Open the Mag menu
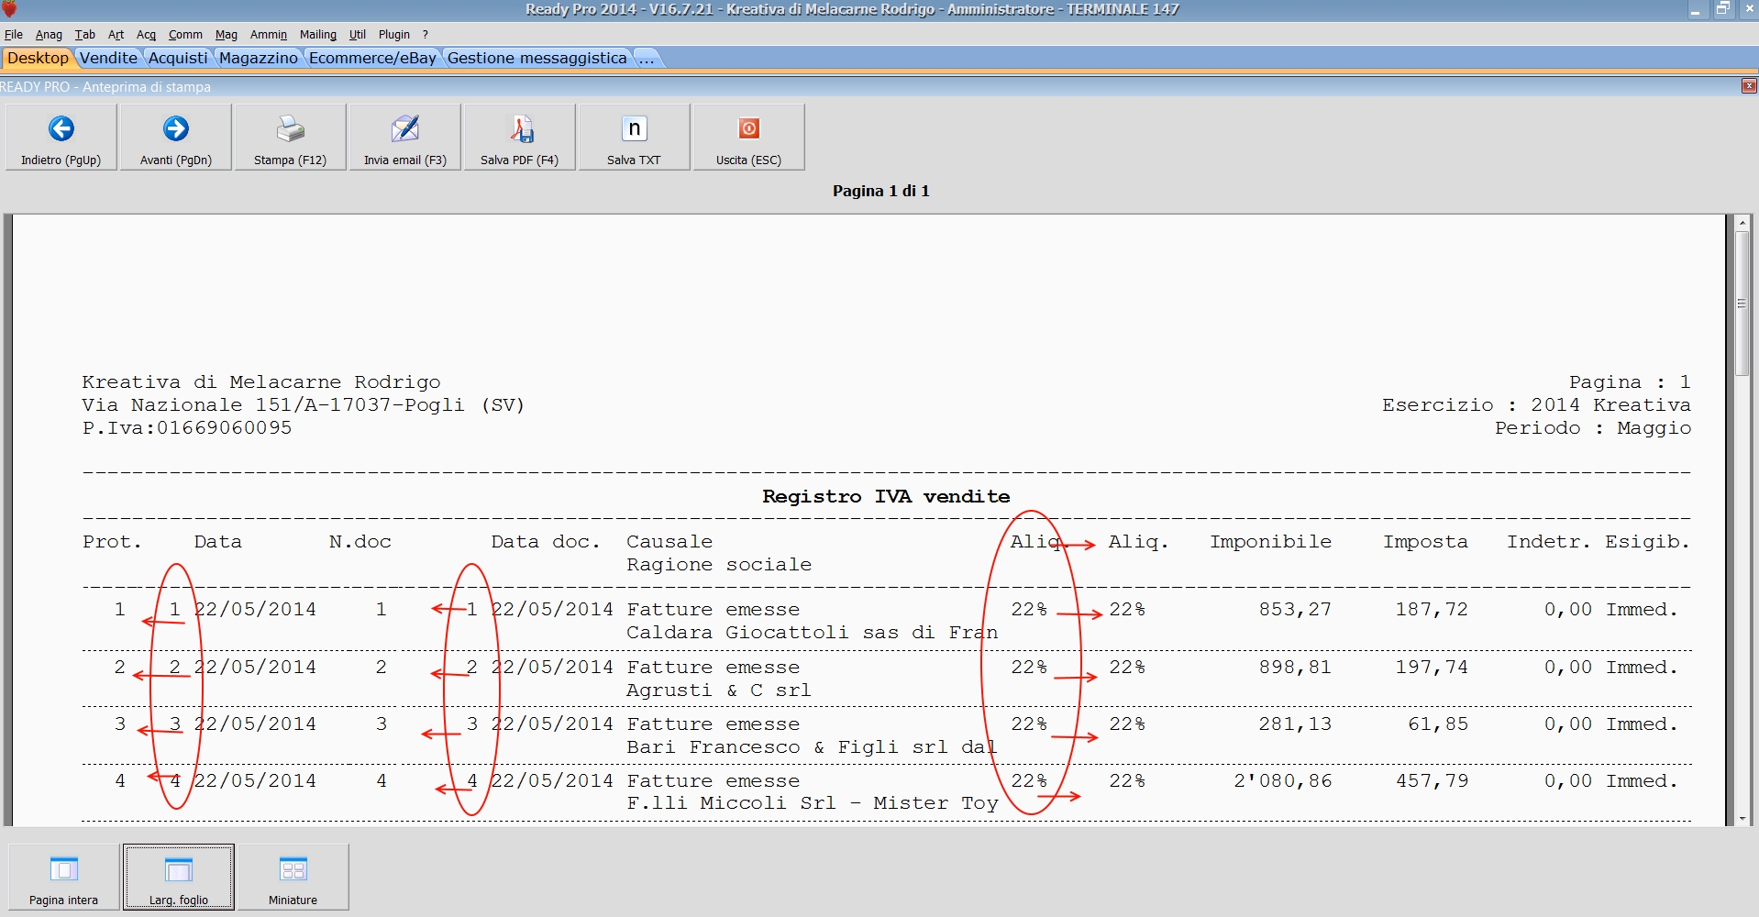The image size is (1759, 917). [x=227, y=35]
